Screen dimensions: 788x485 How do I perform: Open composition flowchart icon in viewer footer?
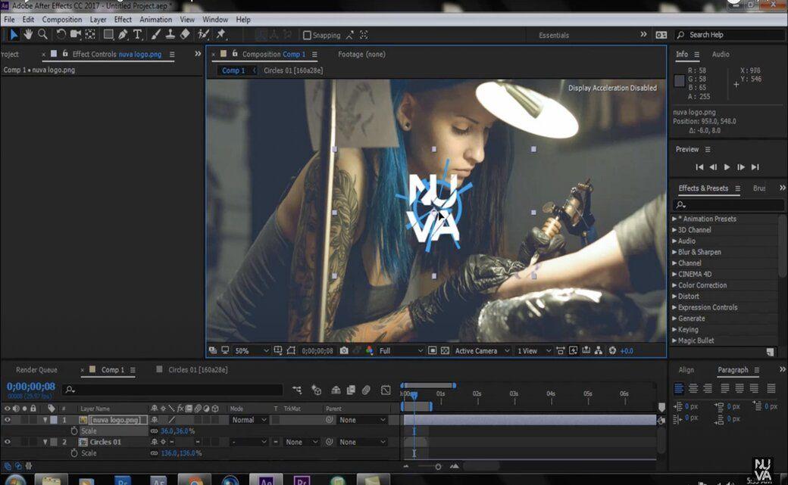pos(598,350)
